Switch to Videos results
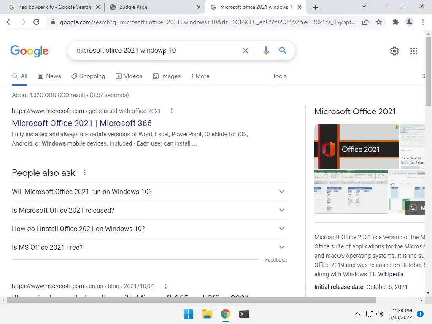 click(129, 76)
